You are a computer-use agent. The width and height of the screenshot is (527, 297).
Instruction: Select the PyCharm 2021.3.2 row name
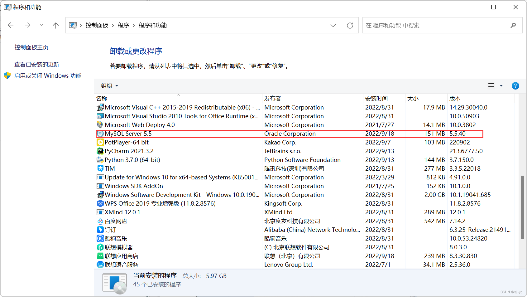pyautogui.click(x=129, y=151)
